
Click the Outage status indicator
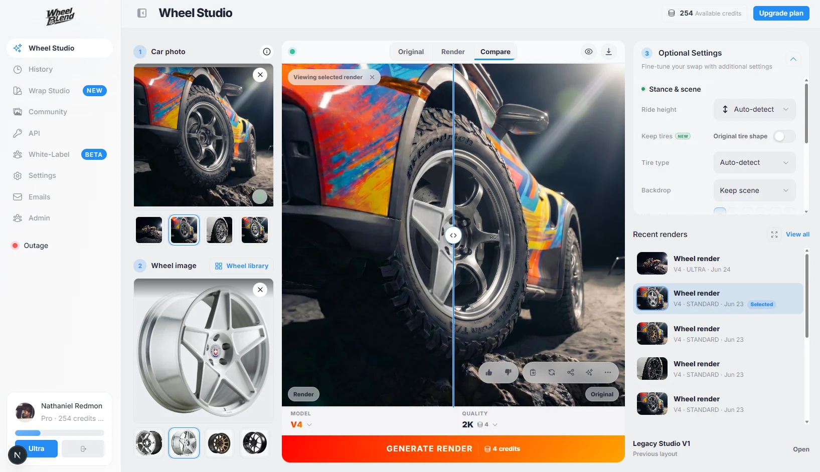[x=30, y=246]
